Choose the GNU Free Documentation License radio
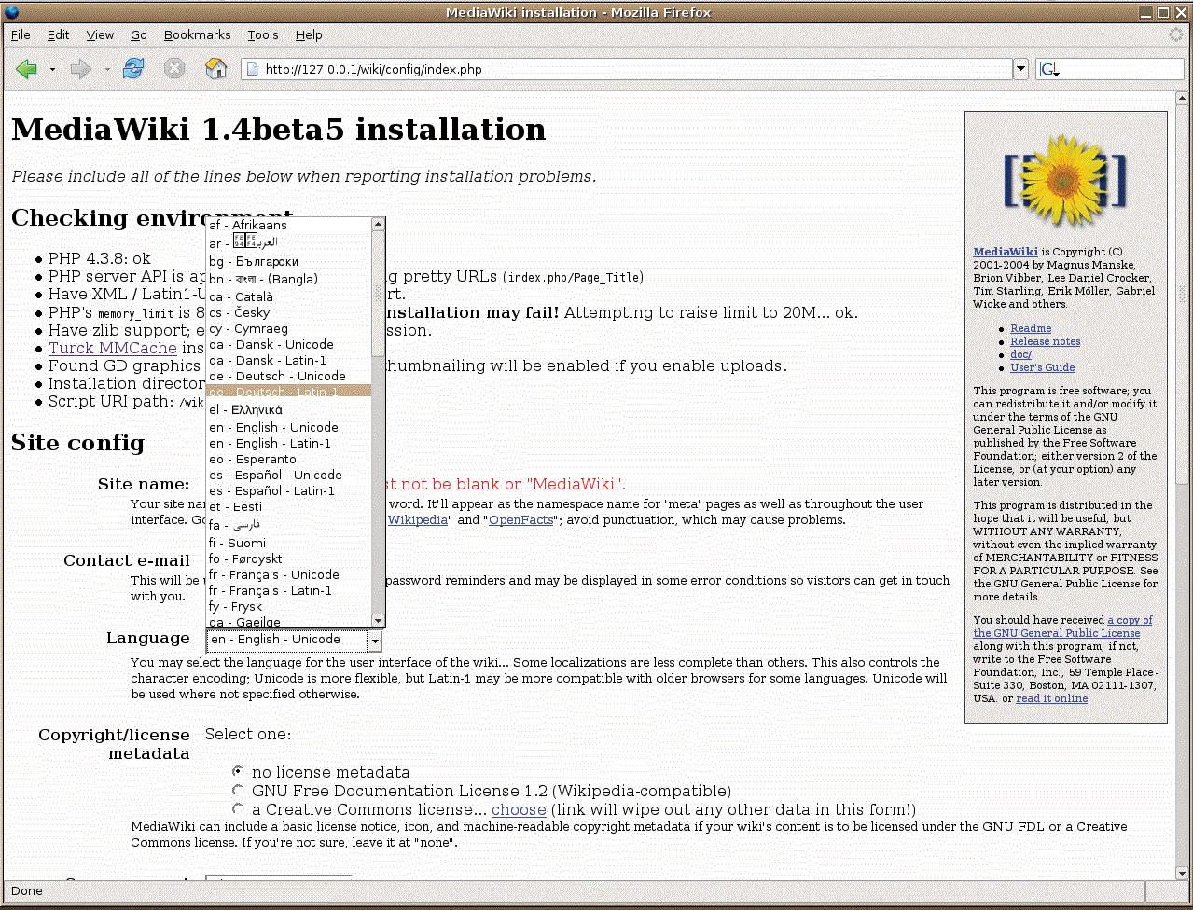 point(239,791)
